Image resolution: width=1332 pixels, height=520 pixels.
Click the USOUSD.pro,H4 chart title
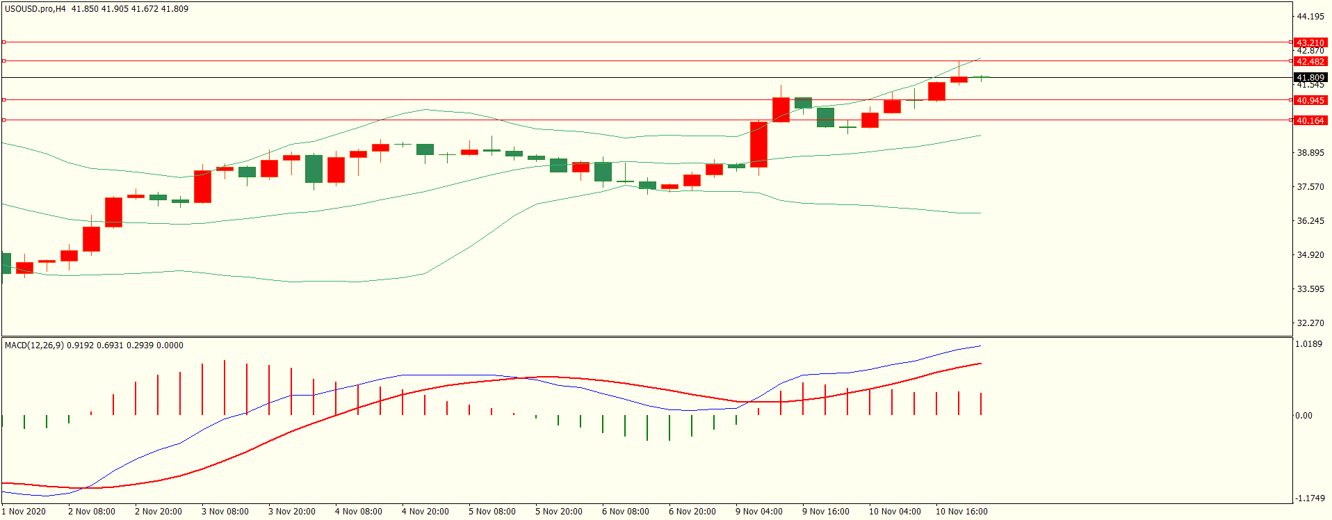[35, 9]
